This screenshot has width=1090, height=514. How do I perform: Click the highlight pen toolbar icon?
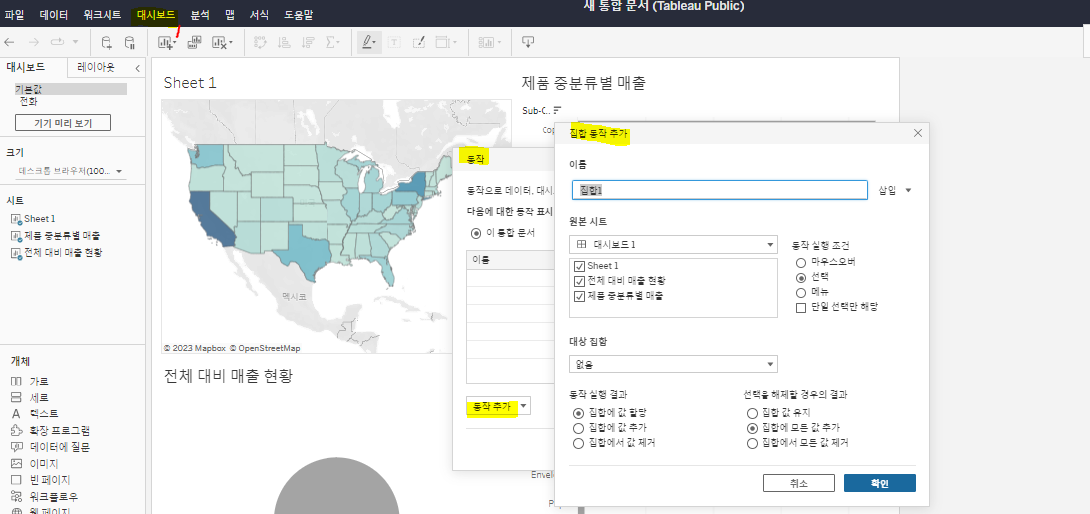click(367, 43)
